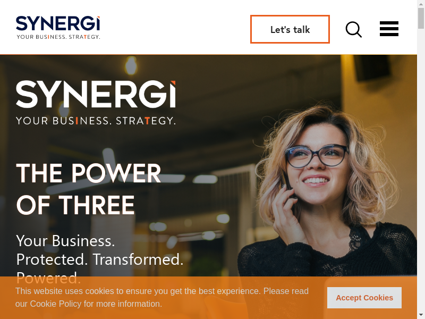The image size is (425, 319).
Task: Click the scrollbar up arrow
Action: coord(421,3)
